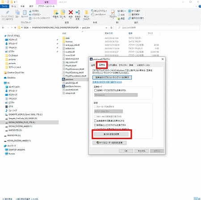The image size is (201, 200).
Task: Click the Change high DPI settings button
Action: (111, 134)
